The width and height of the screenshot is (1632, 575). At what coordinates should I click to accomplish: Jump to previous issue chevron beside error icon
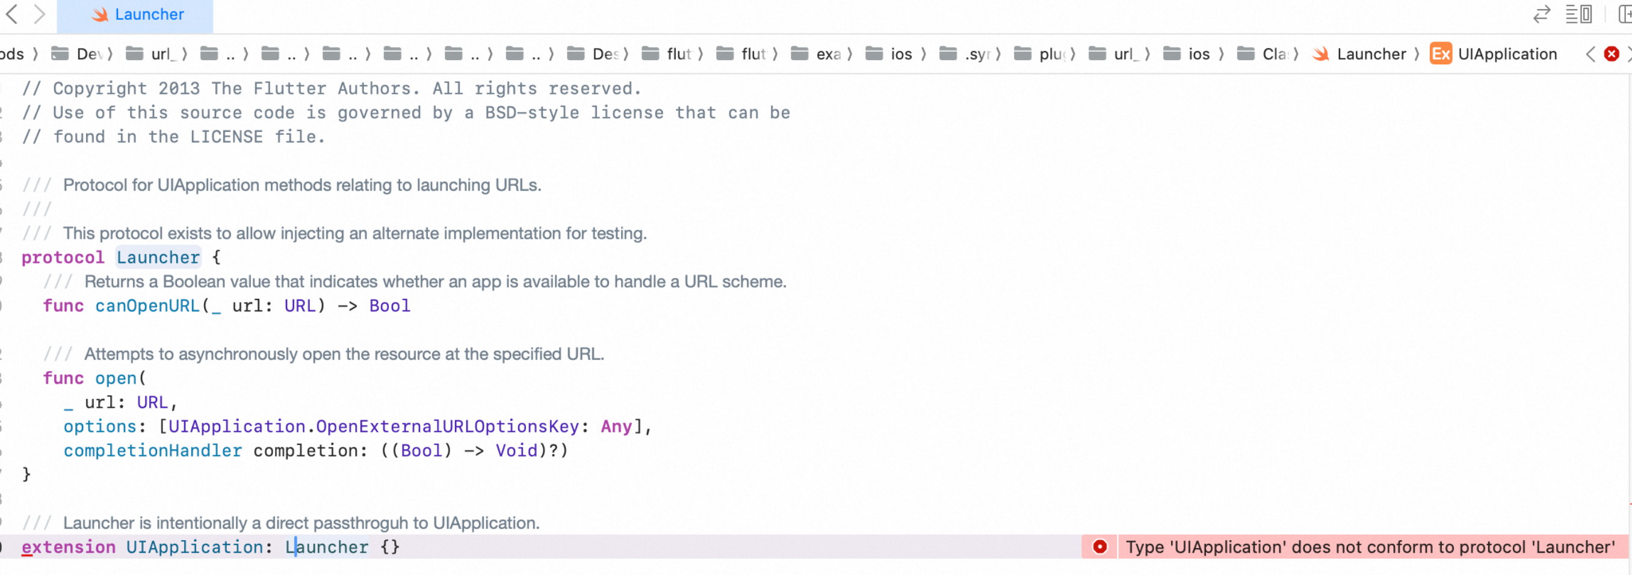coord(1591,54)
